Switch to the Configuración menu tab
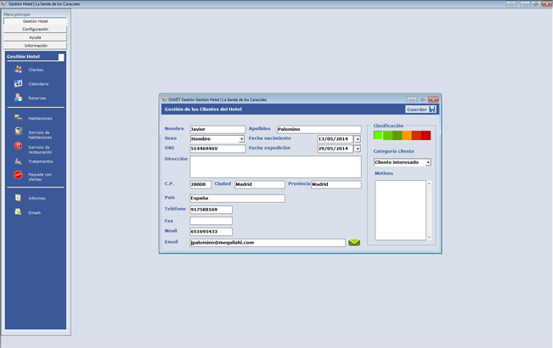The image size is (553, 348). click(35, 29)
